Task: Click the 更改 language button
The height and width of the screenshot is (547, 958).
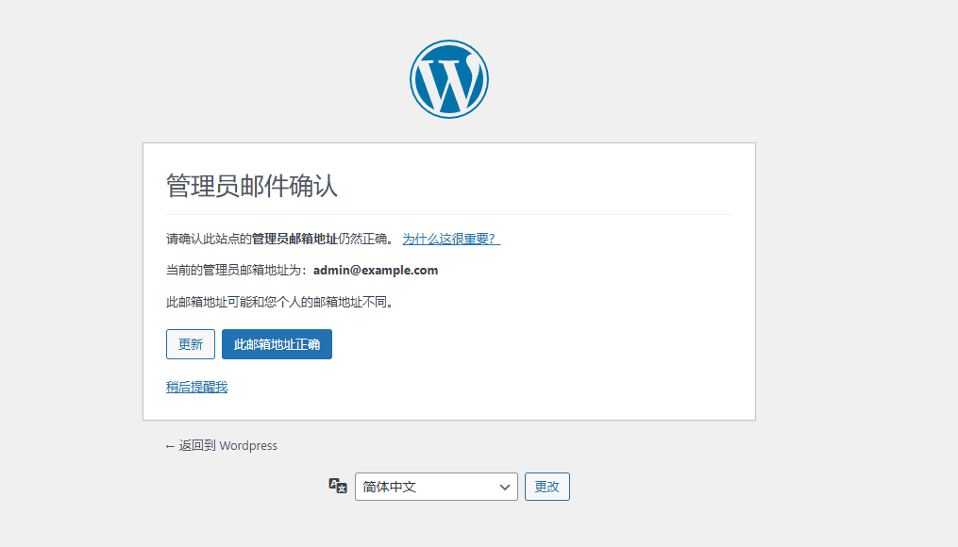Action: 546,487
